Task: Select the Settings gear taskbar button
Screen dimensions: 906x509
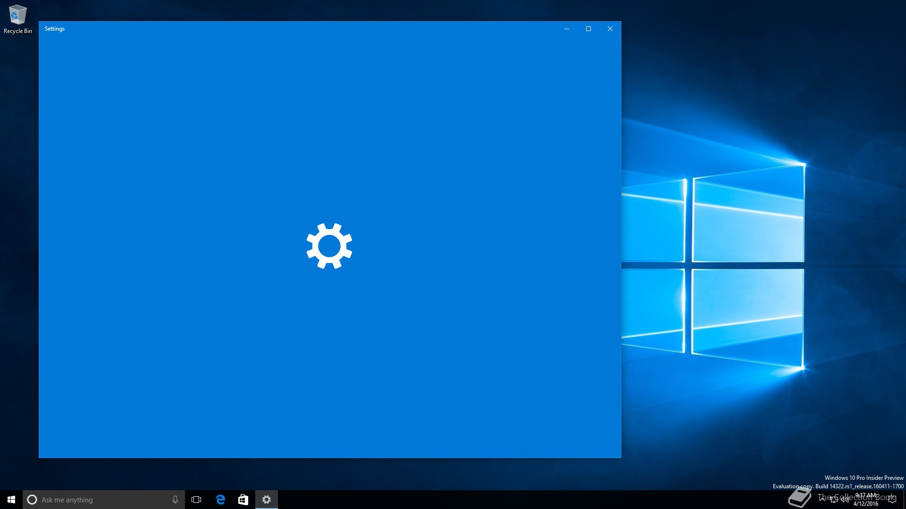Action: tap(267, 500)
